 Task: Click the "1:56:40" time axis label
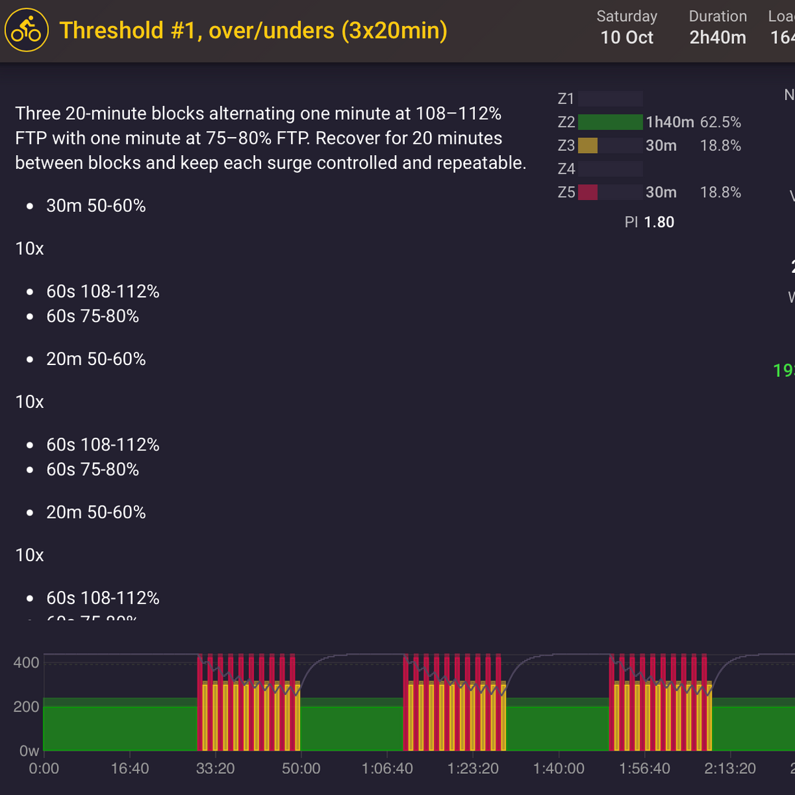[x=645, y=768]
